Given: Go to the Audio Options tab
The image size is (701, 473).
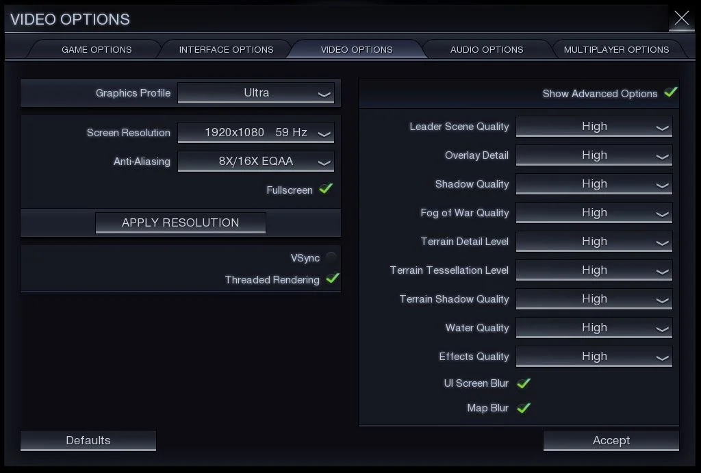Looking at the screenshot, I should 487,49.
